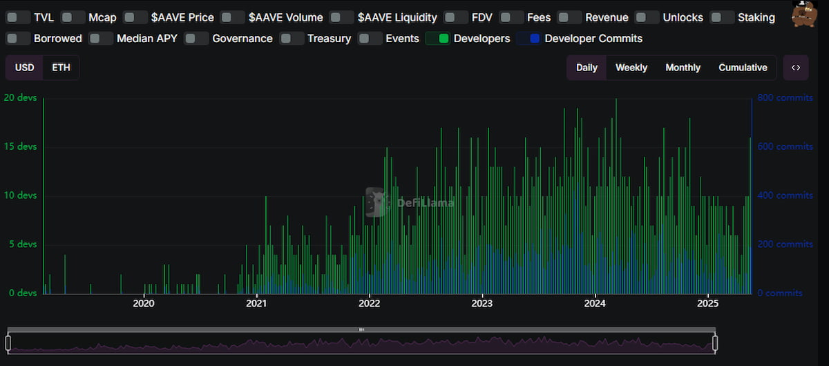Grab the left range slider handle
829x366 pixels.
coord(8,343)
